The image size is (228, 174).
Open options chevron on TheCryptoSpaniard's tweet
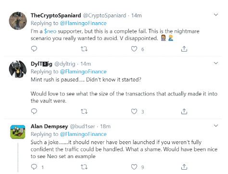[x=216, y=15]
